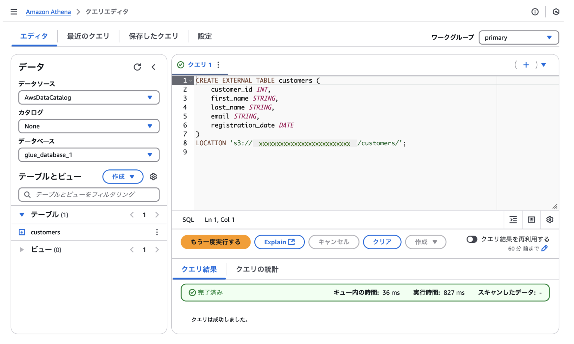This screenshot has width=574, height=344.
Task: Click the SQL language label
Action: pos(188,220)
